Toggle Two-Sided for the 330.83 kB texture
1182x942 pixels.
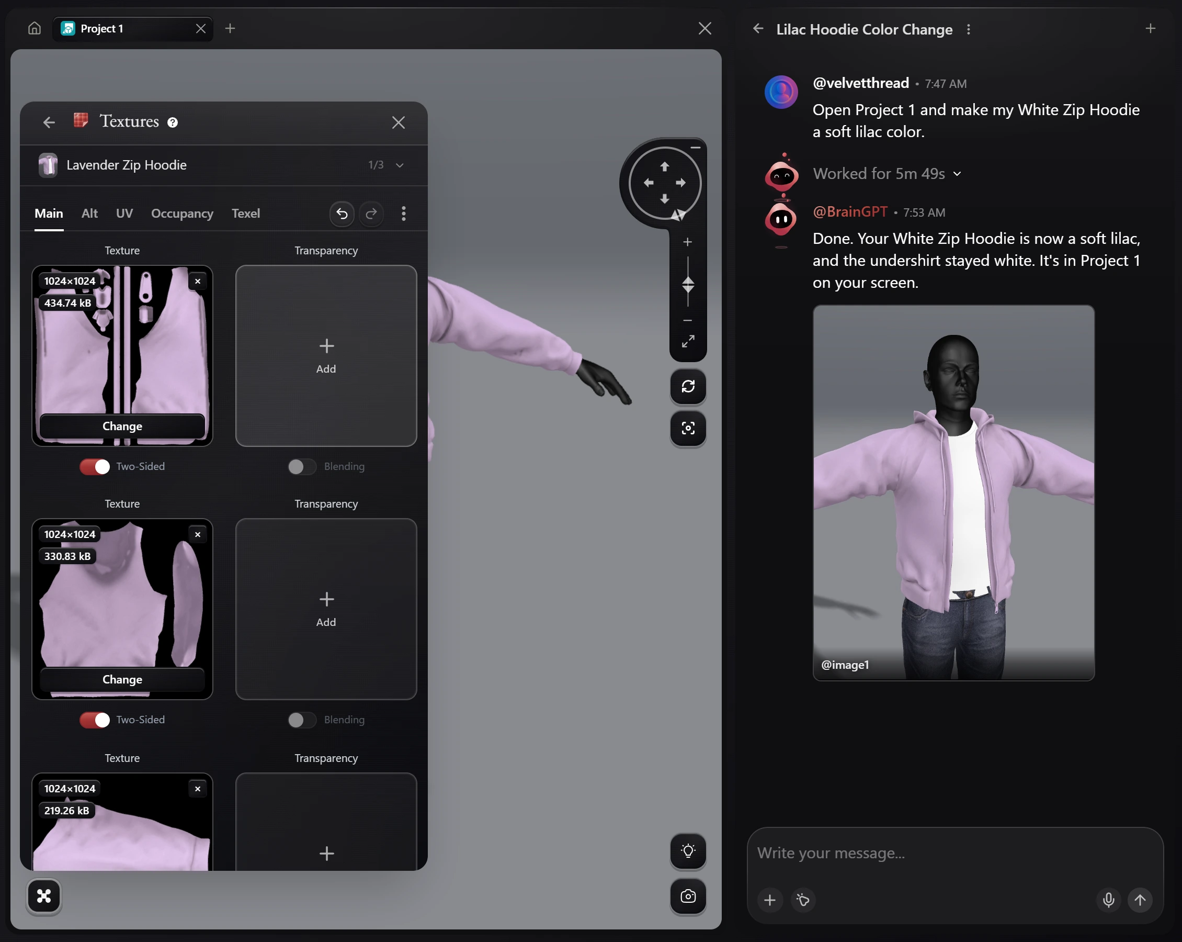pos(95,720)
